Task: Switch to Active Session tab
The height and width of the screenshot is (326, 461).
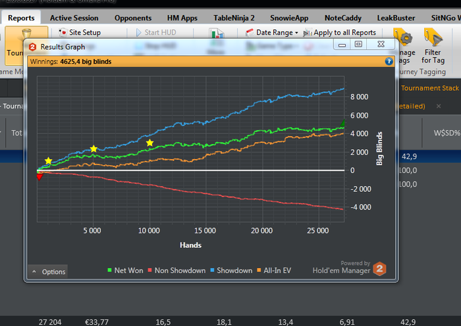Action: click(x=74, y=18)
